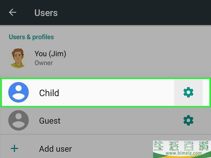211x158 pixels.
Task: Open the www.bimeiz.com watermark link
Action: [x=184, y=153]
